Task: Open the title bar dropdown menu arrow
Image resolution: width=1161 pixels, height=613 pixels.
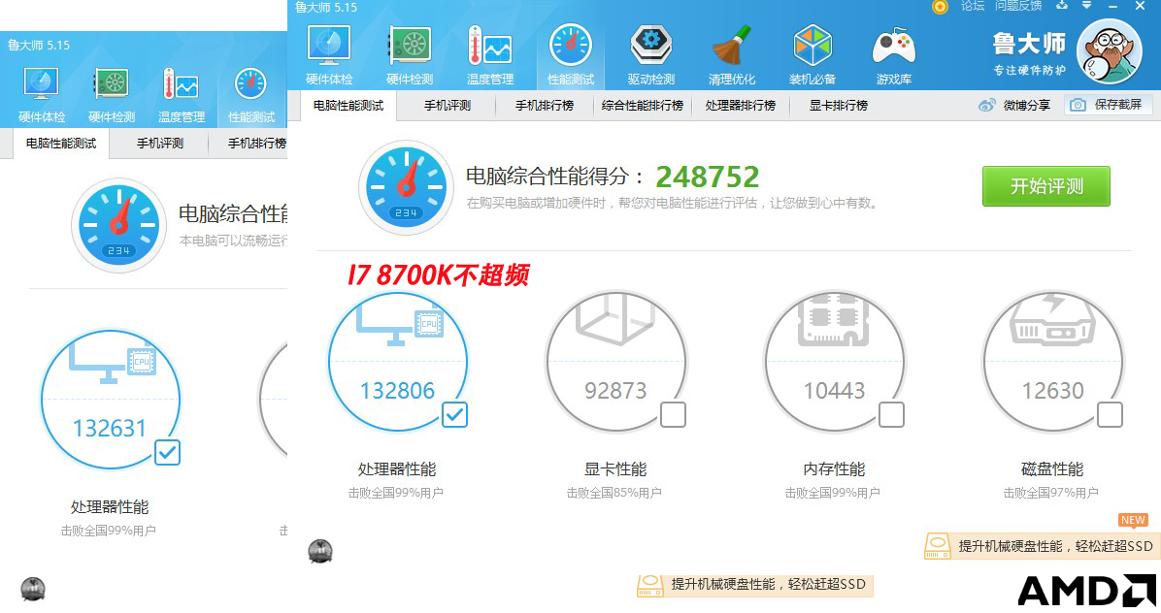Action: coord(1086,5)
